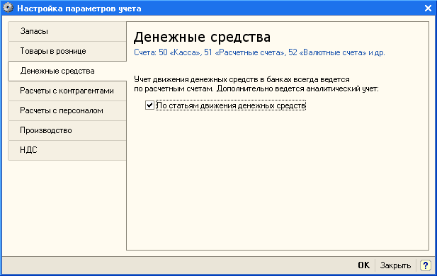This screenshot has height=276, width=437.
Task: Click the Закрыть button
Action: point(395,265)
